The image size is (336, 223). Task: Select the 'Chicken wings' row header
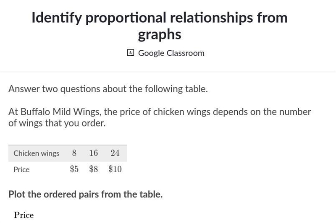(37, 153)
